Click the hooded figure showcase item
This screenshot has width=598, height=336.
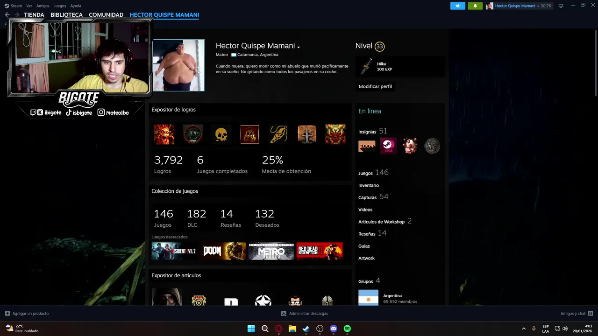coord(167,297)
